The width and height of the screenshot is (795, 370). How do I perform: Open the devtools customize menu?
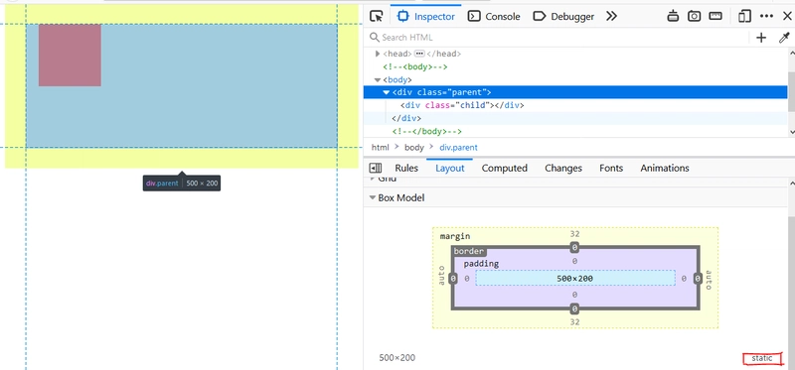766,16
